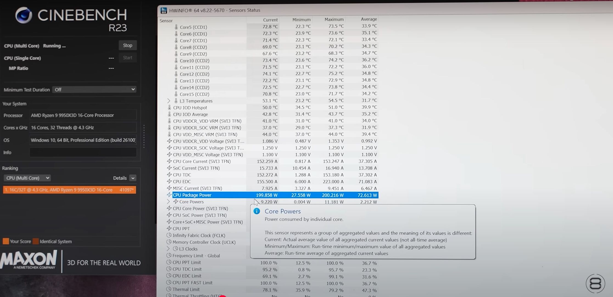Click lightning icon beside CPU PPT
The width and height of the screenshot is (613, 297).
coord(169,228)
